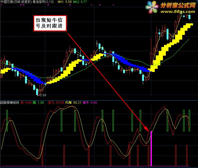
Task: Click the 买: 0.00 readout
Action: (x=26, y=103)
